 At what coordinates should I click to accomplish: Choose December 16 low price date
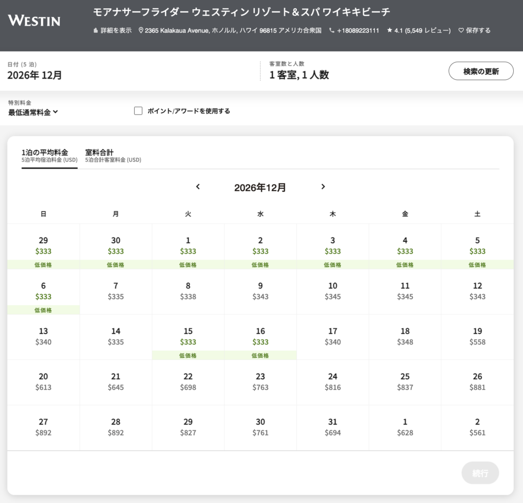click(x=260, y=337)
